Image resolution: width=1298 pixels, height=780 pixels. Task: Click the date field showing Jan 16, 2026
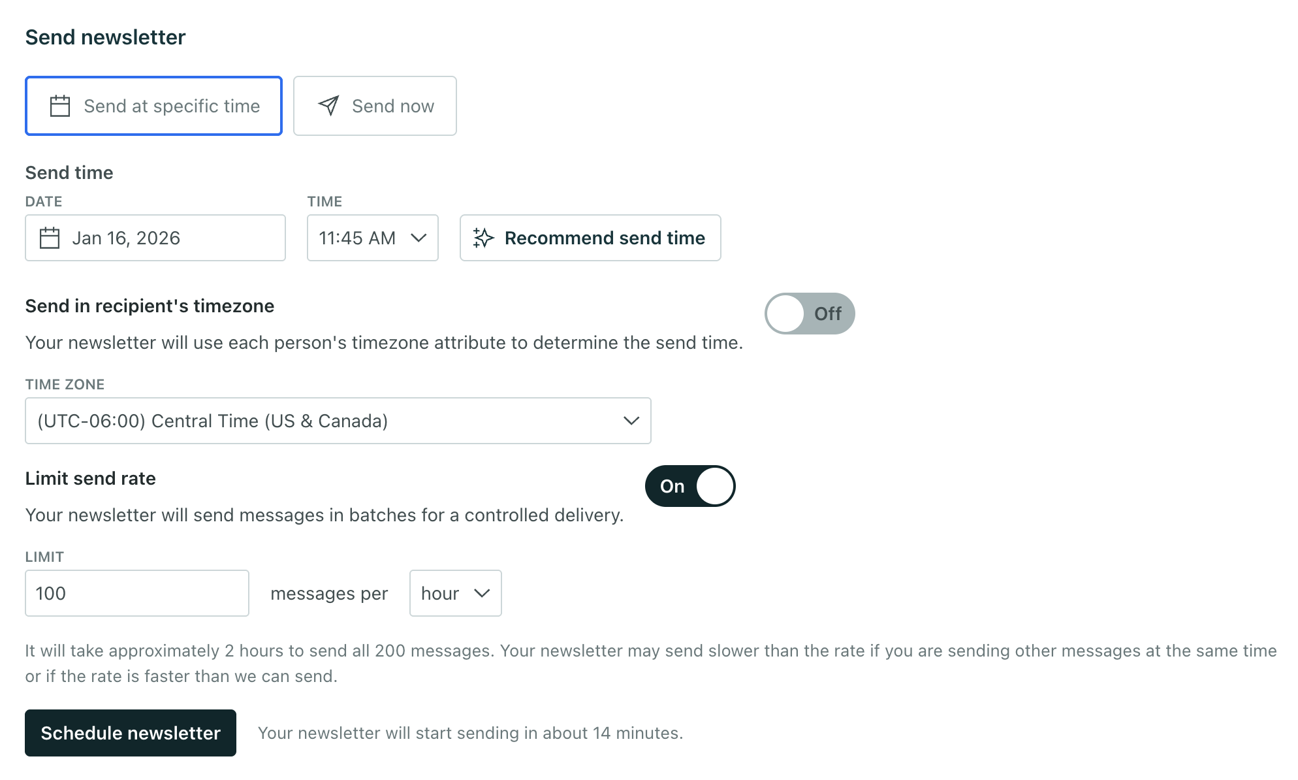(x=155, y=238)
